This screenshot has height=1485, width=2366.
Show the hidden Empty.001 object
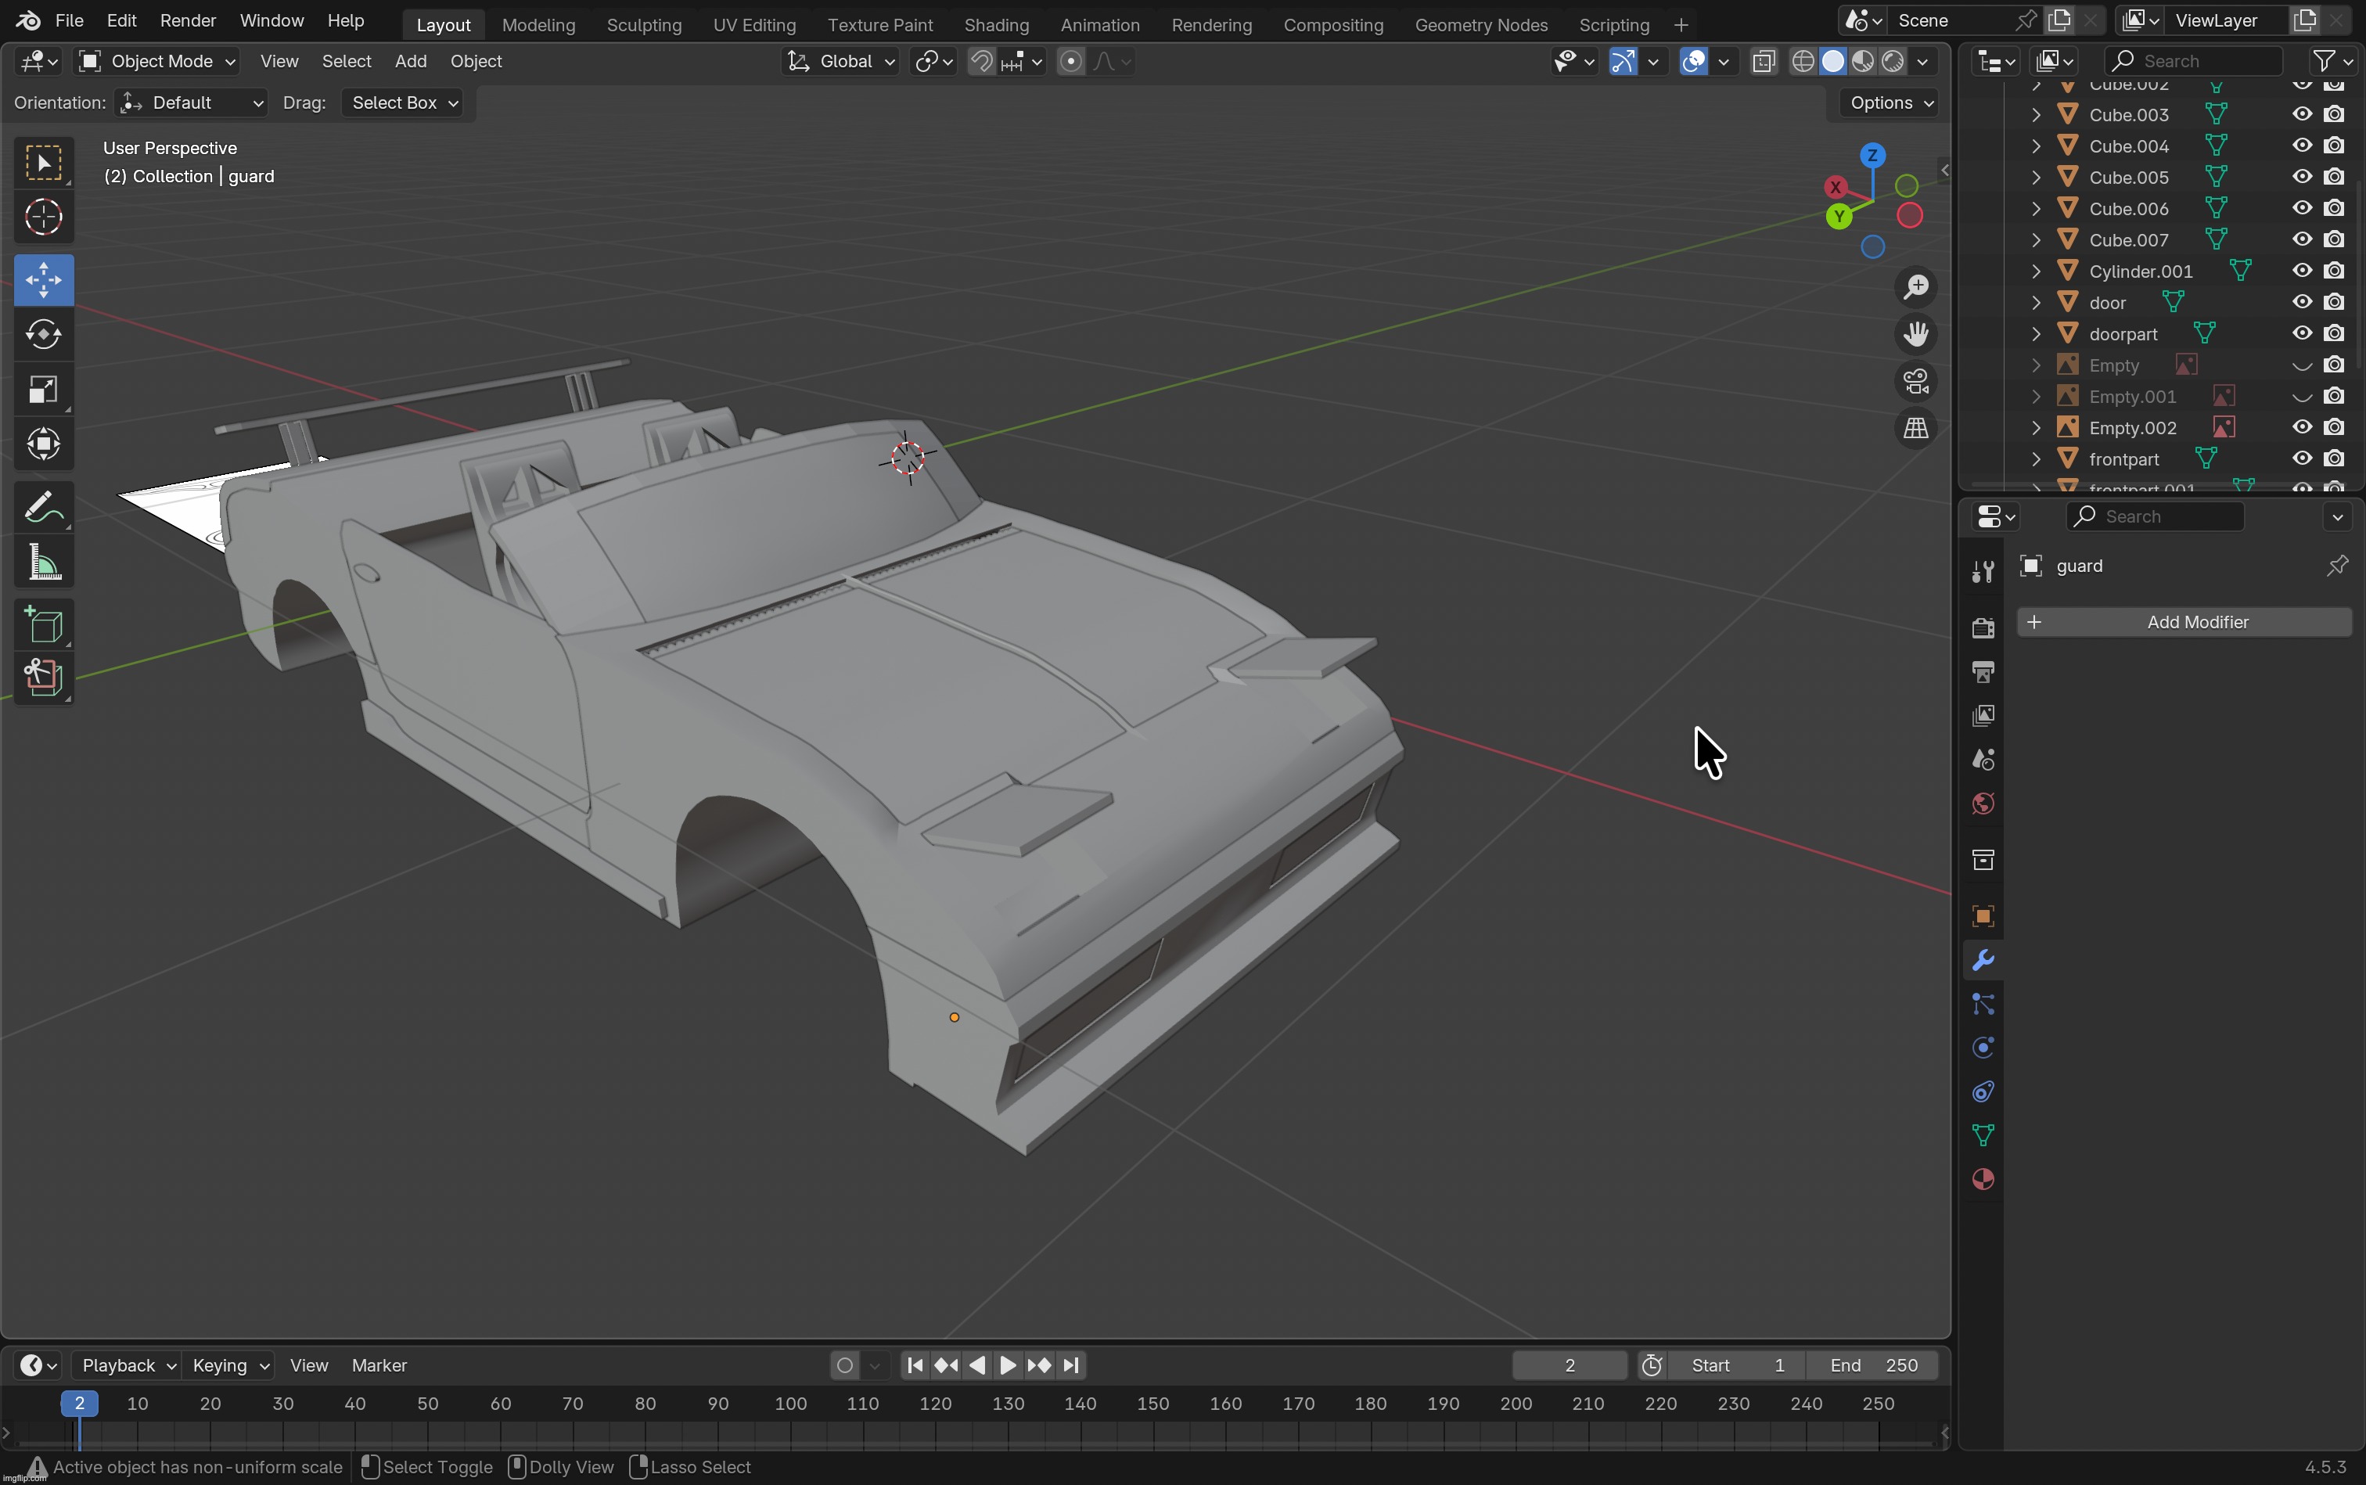point(2302,397)
